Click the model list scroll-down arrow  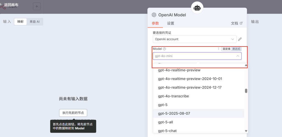246,131
